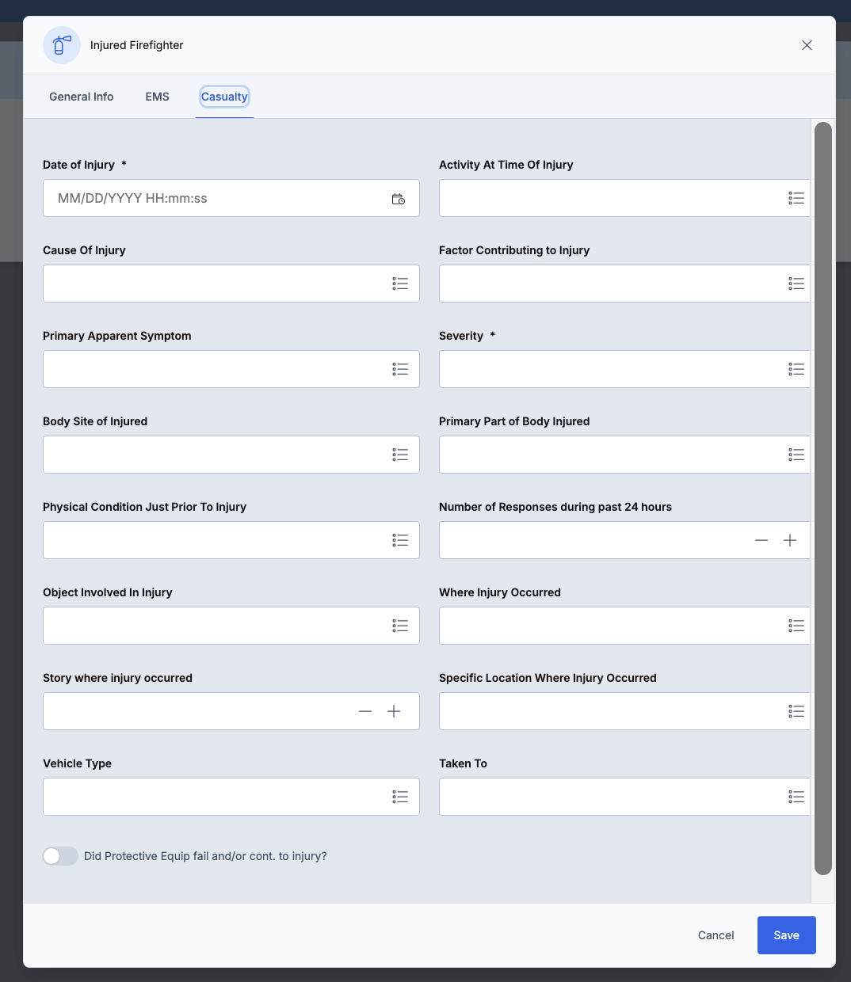851x982 pixels.
Task: Toggle Did Protective Equip fail switch
Action: (x=60, y=856)
